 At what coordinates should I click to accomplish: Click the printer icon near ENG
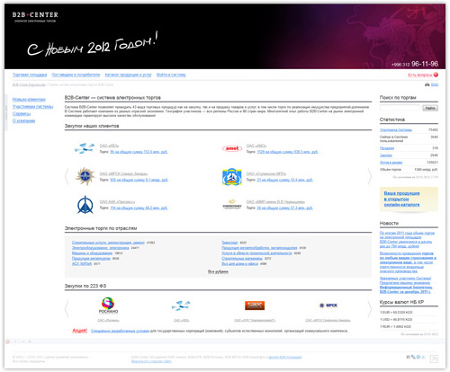[x=427, y=84]
